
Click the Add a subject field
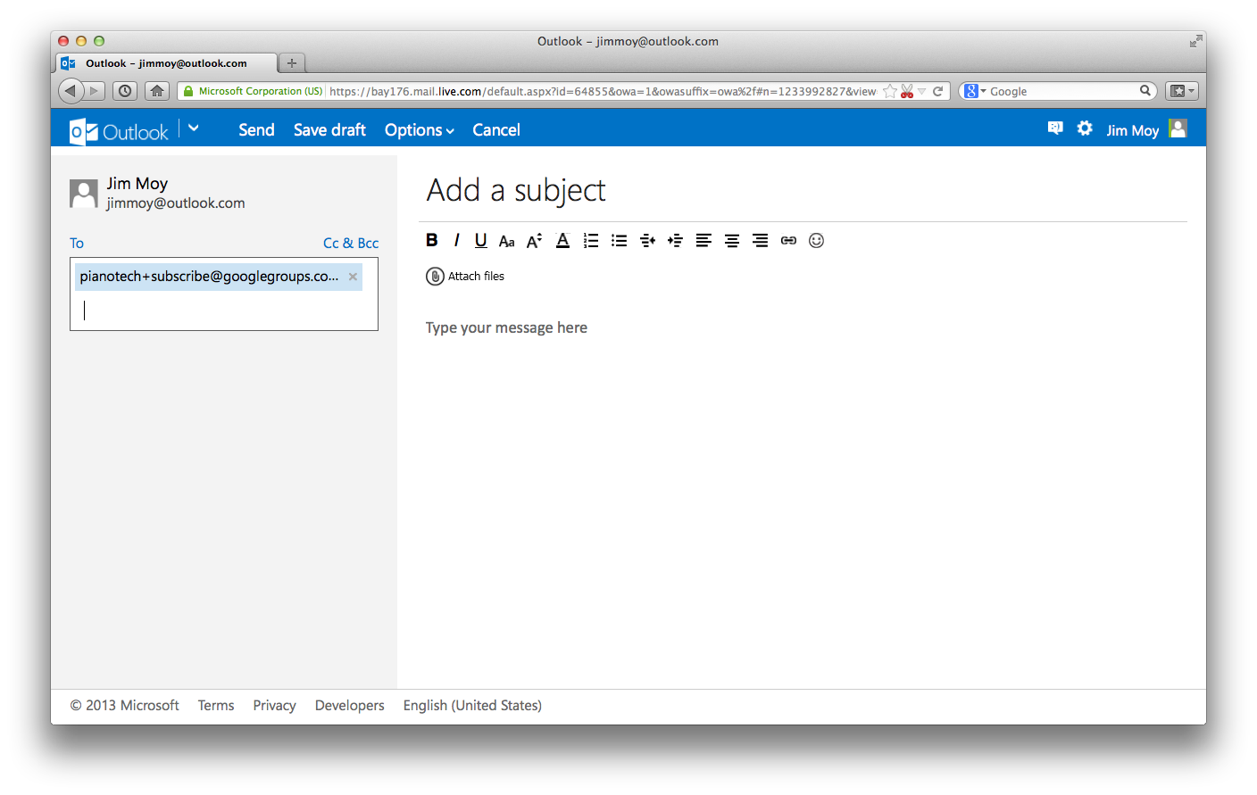[803, 190]
